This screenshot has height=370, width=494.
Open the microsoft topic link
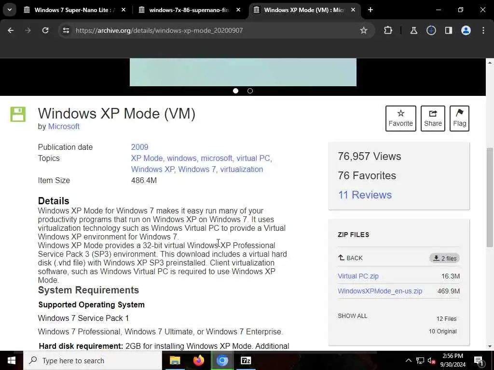(217, 158)
